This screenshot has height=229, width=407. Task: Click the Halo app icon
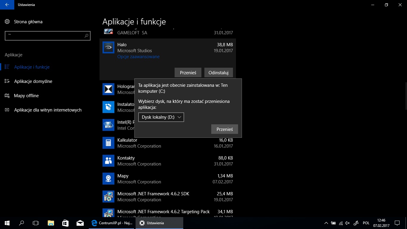(x=108, y=47)
